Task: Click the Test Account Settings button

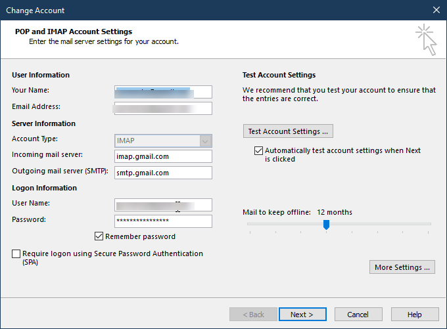Action: (x=287, y=131)
